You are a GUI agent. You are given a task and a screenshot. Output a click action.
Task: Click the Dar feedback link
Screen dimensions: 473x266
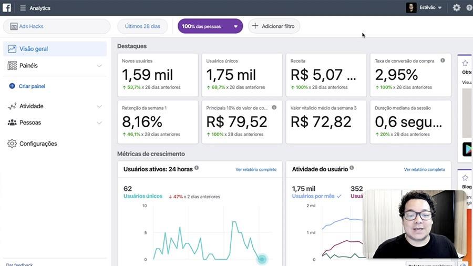point(19,264)
